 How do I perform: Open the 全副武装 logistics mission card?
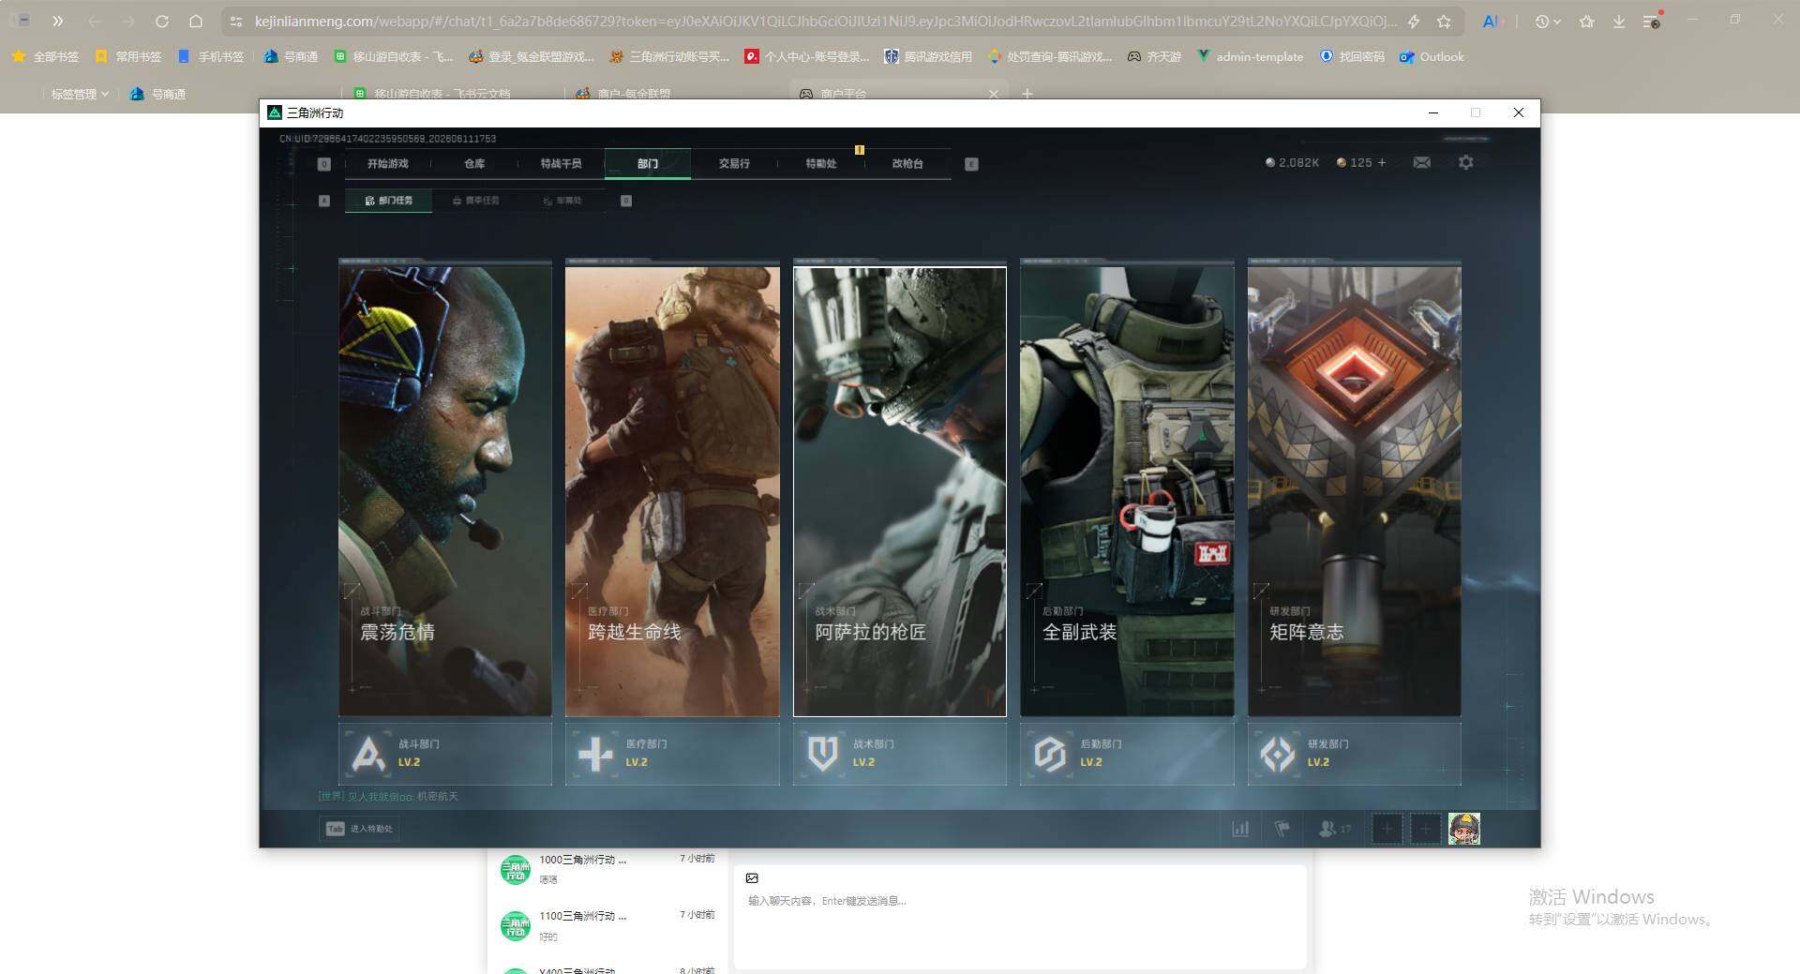click(1127, 491)
